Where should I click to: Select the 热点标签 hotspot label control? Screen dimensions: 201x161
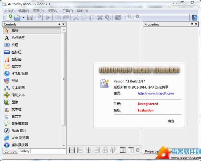click(32, 38)
